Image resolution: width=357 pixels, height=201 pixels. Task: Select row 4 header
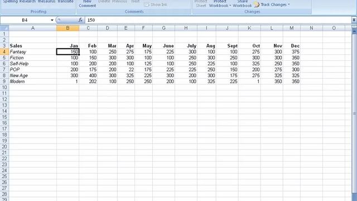(4, 52)
